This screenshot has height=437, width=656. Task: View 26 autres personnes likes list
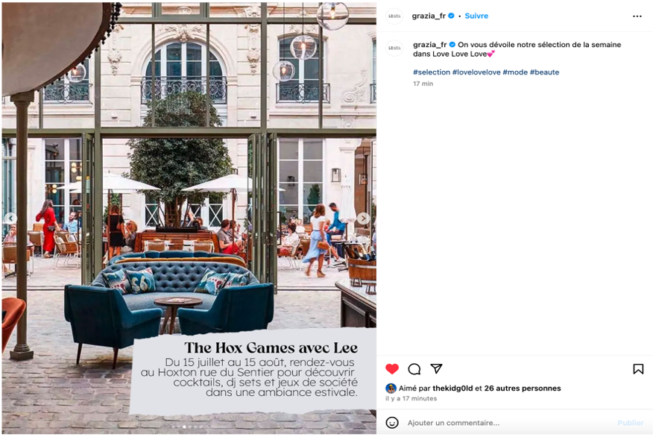[522, 388]
